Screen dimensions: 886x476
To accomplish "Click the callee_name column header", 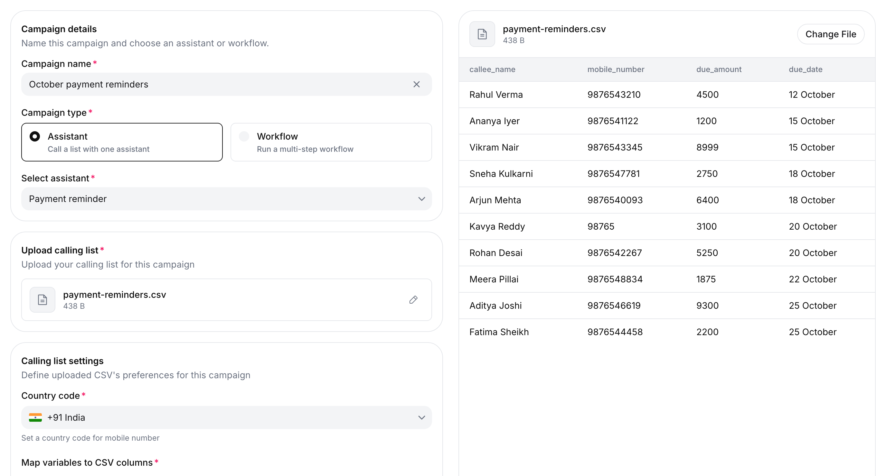I will (492, 69).
